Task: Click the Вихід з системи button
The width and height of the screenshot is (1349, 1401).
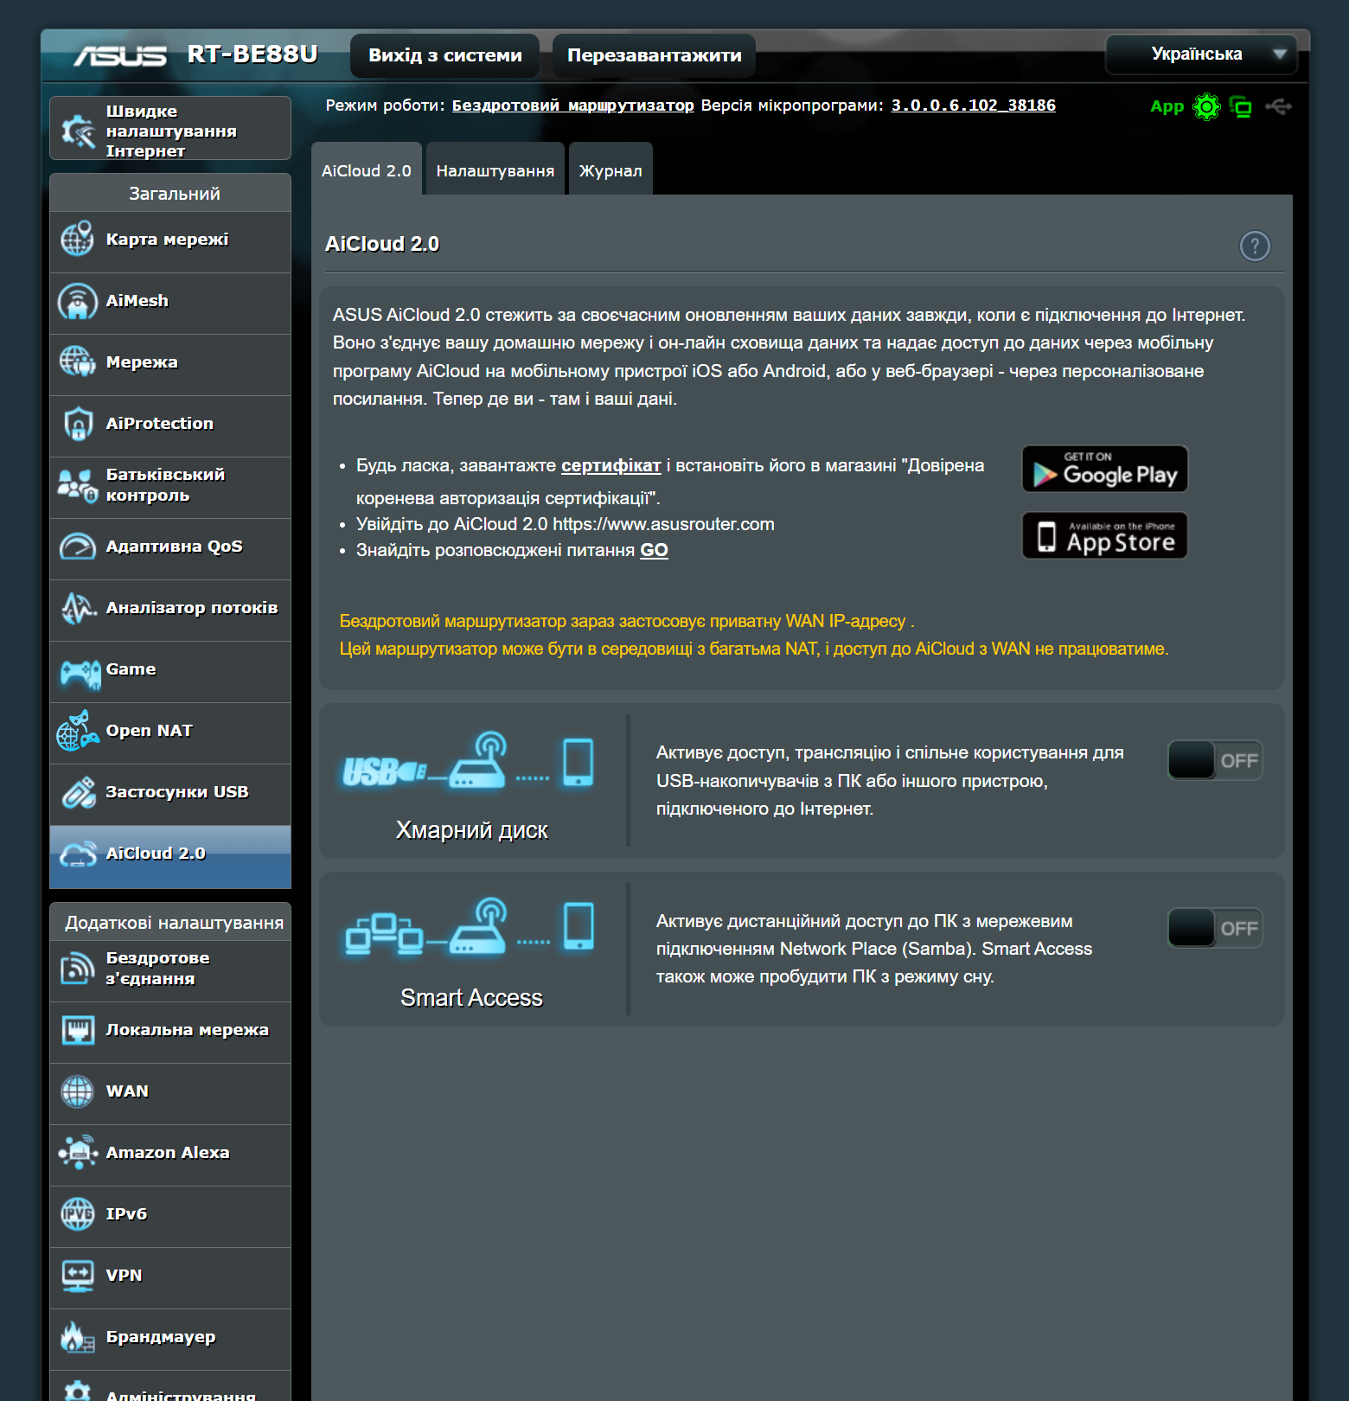Action: (x=445, y=55)
